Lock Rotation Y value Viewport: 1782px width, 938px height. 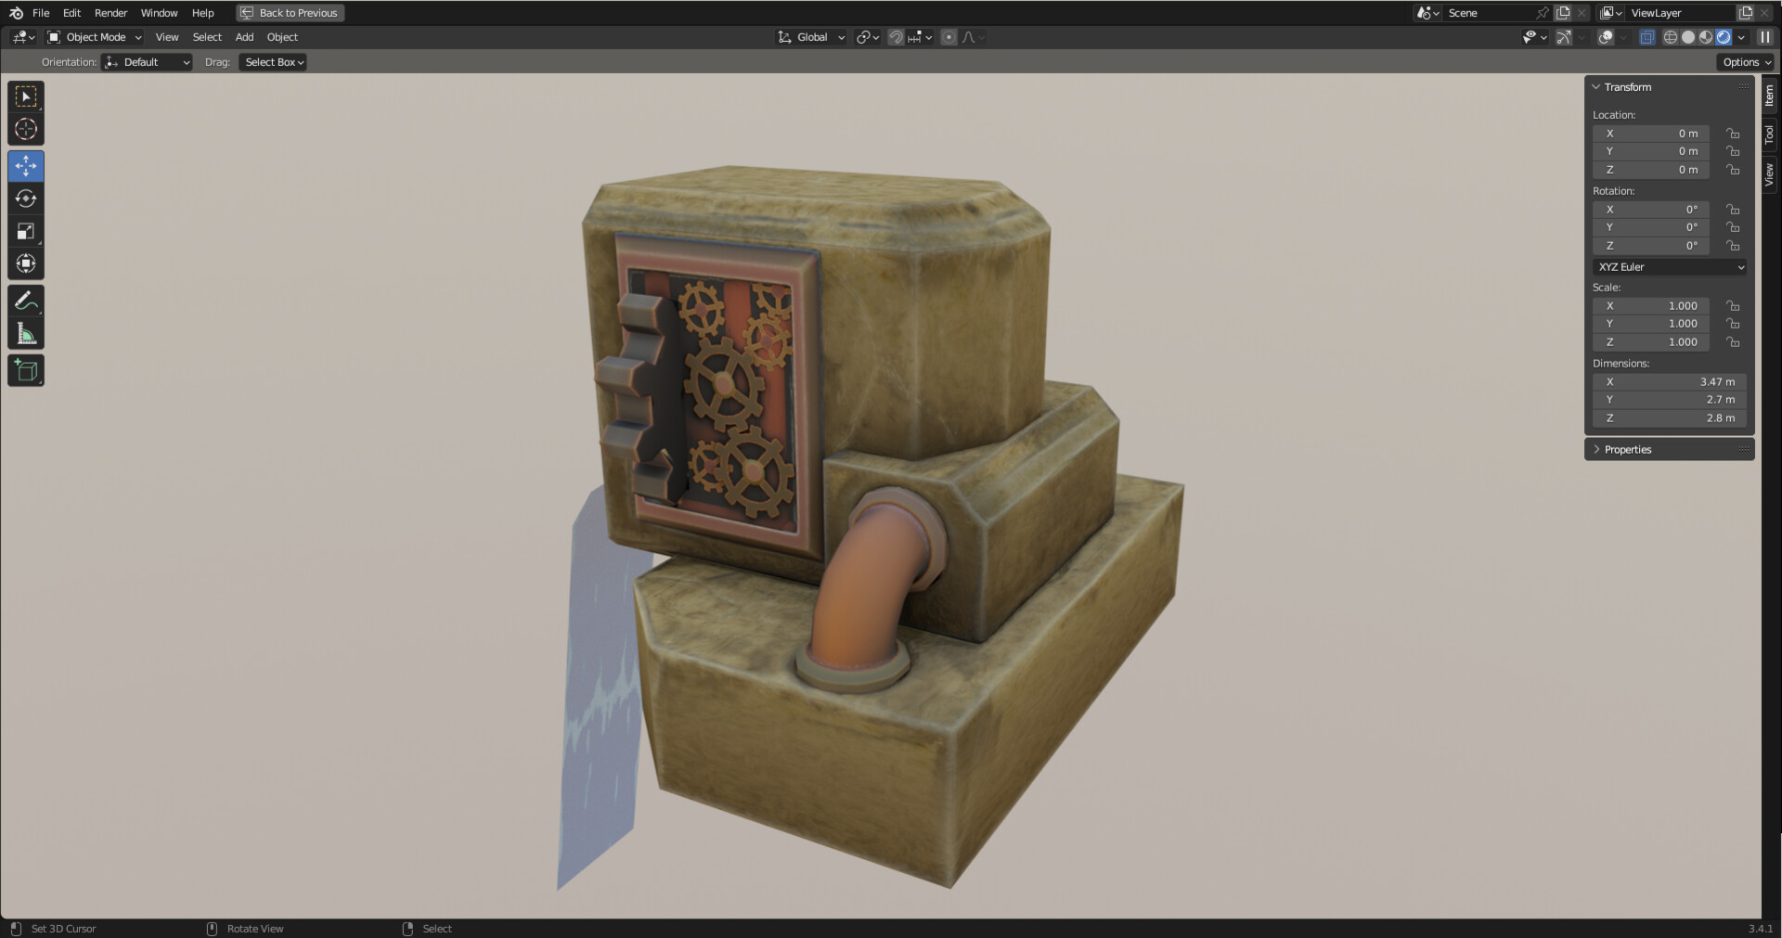[1733, 227]
